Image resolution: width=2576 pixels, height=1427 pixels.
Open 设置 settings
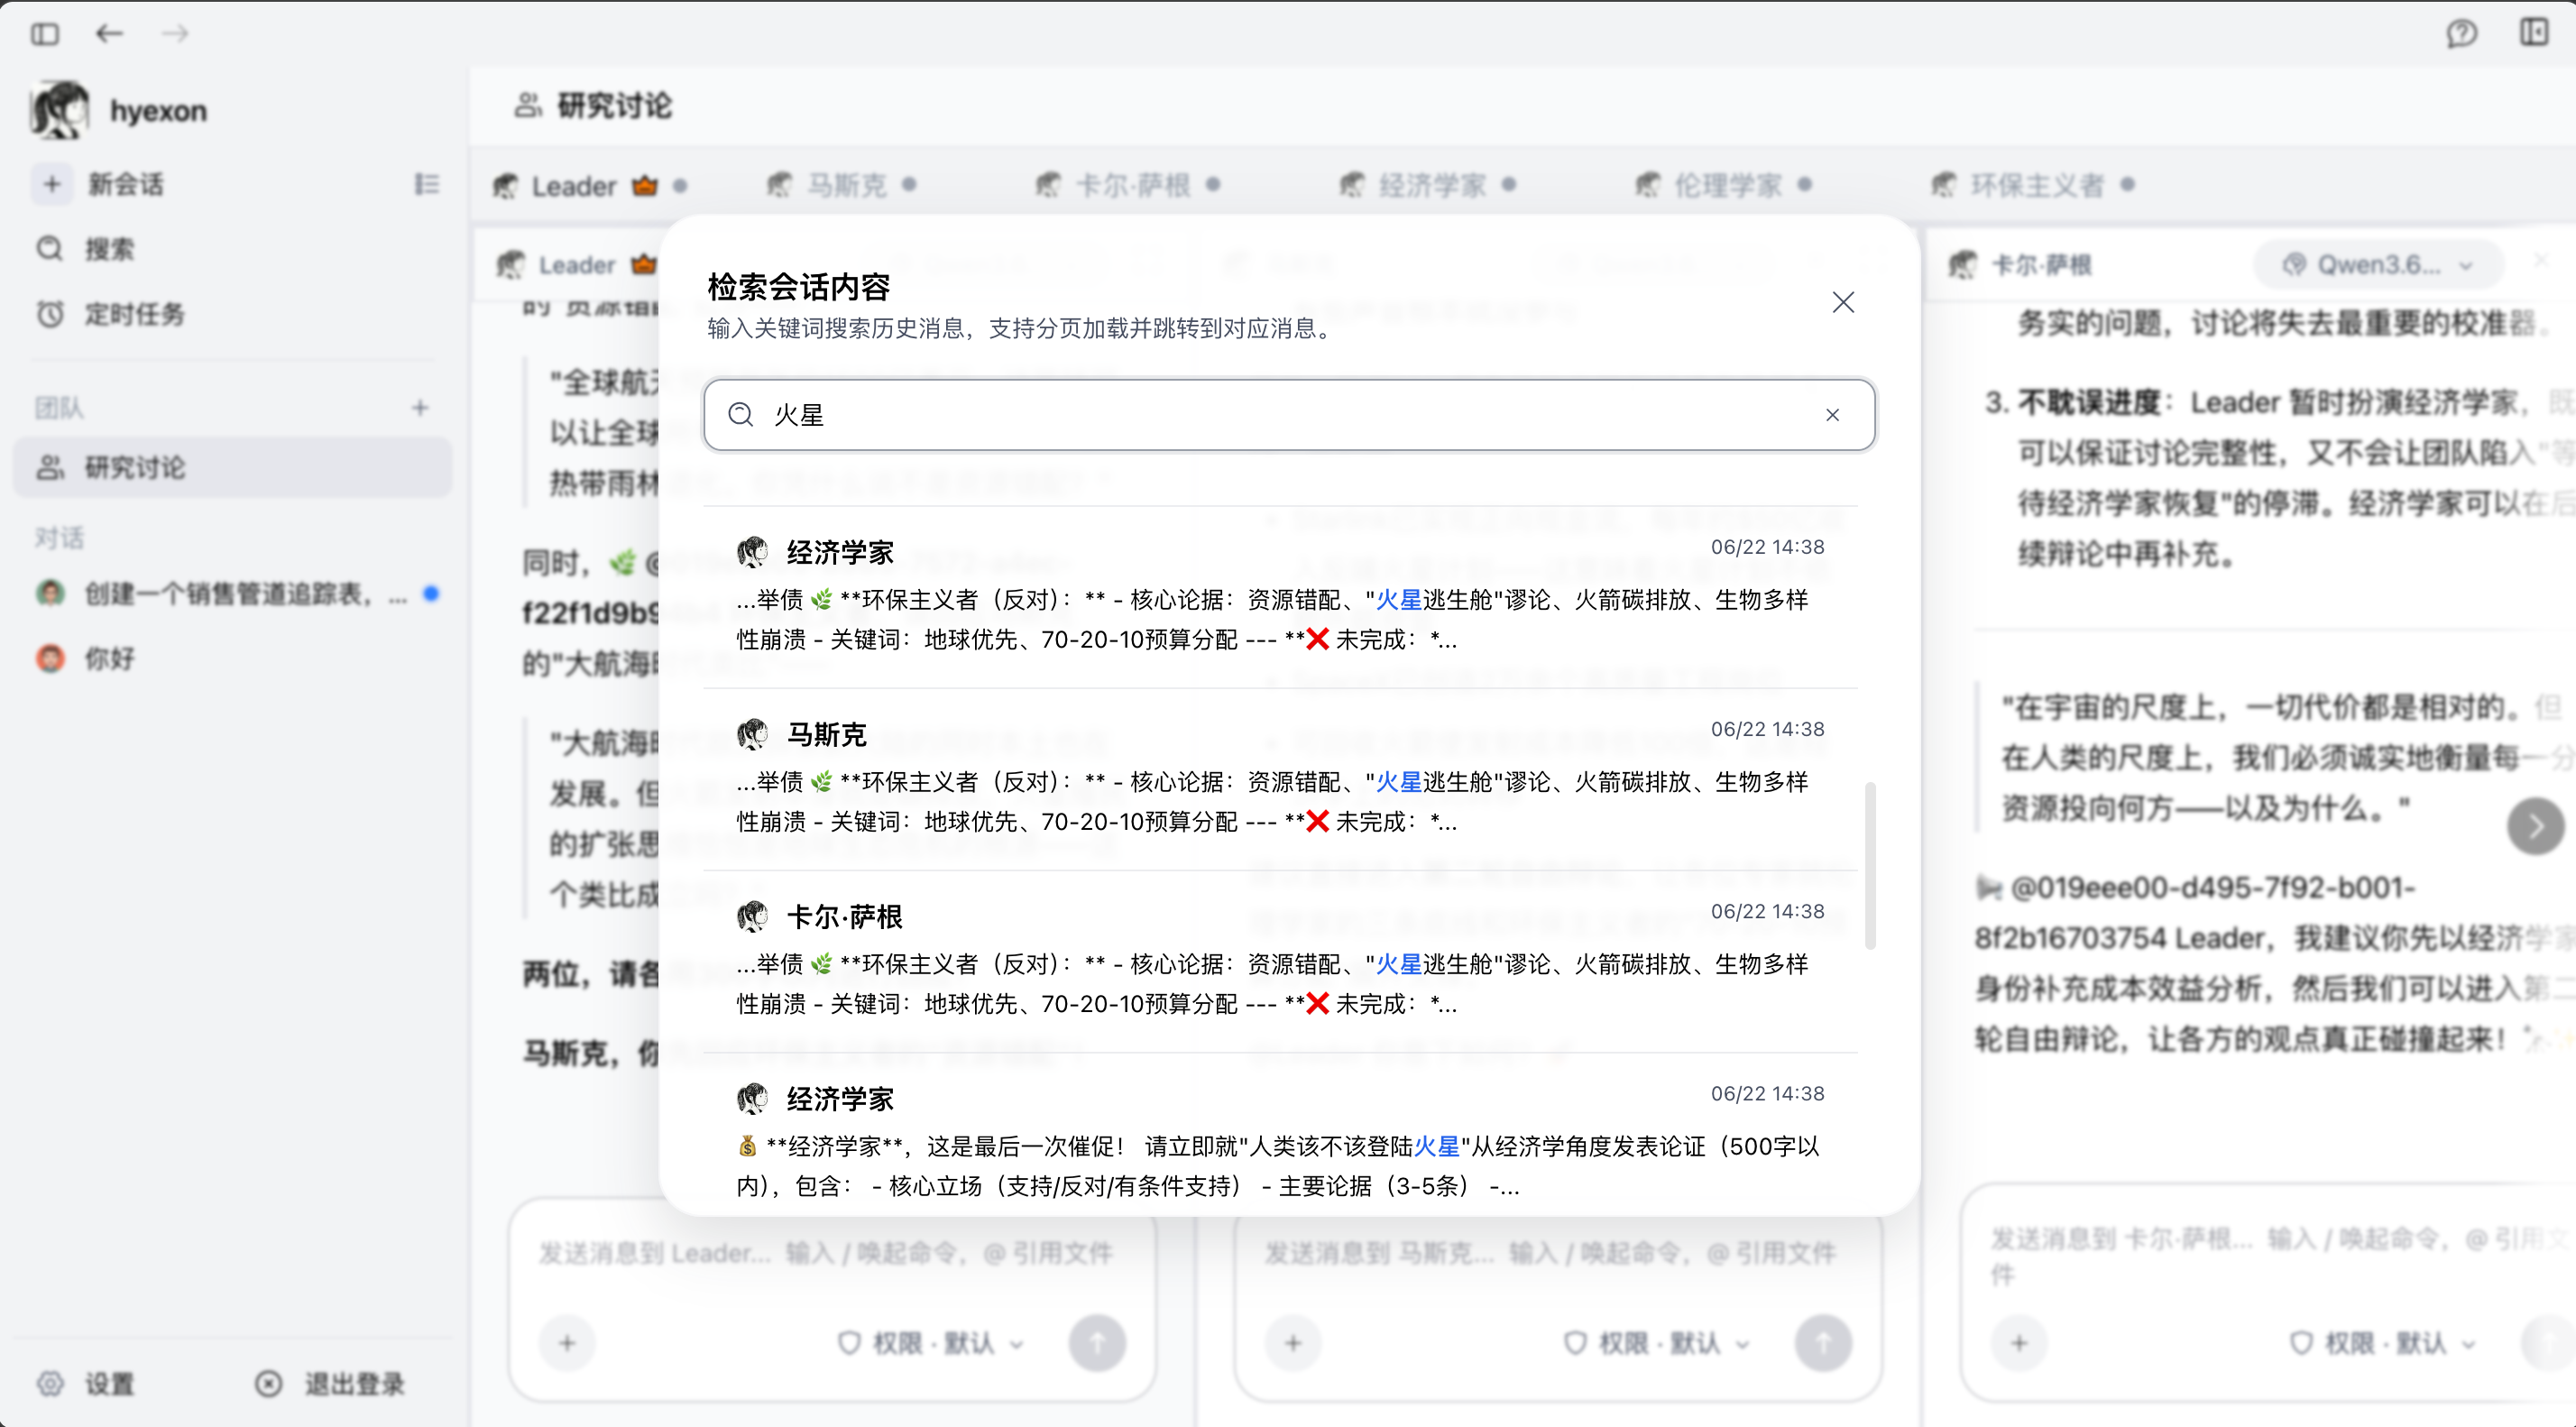[86, 1384]
